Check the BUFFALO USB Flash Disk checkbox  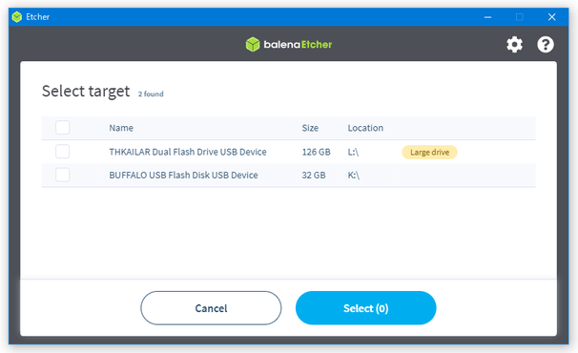tap(62, 175)
